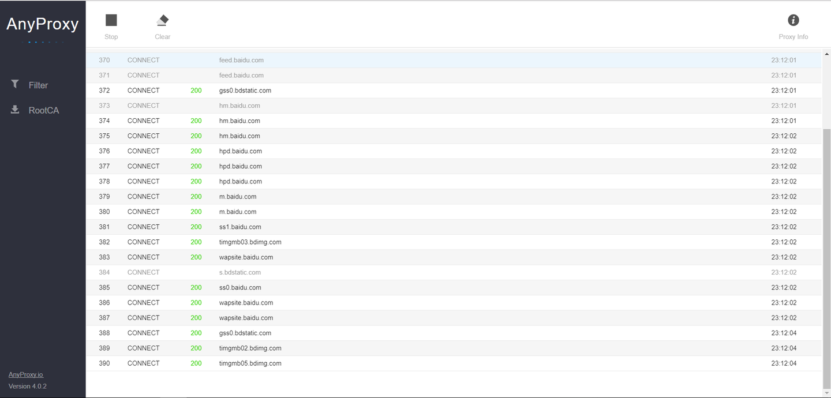
Task: Click request 376 hpd.baidu.com row
Action: pos(241,151)
